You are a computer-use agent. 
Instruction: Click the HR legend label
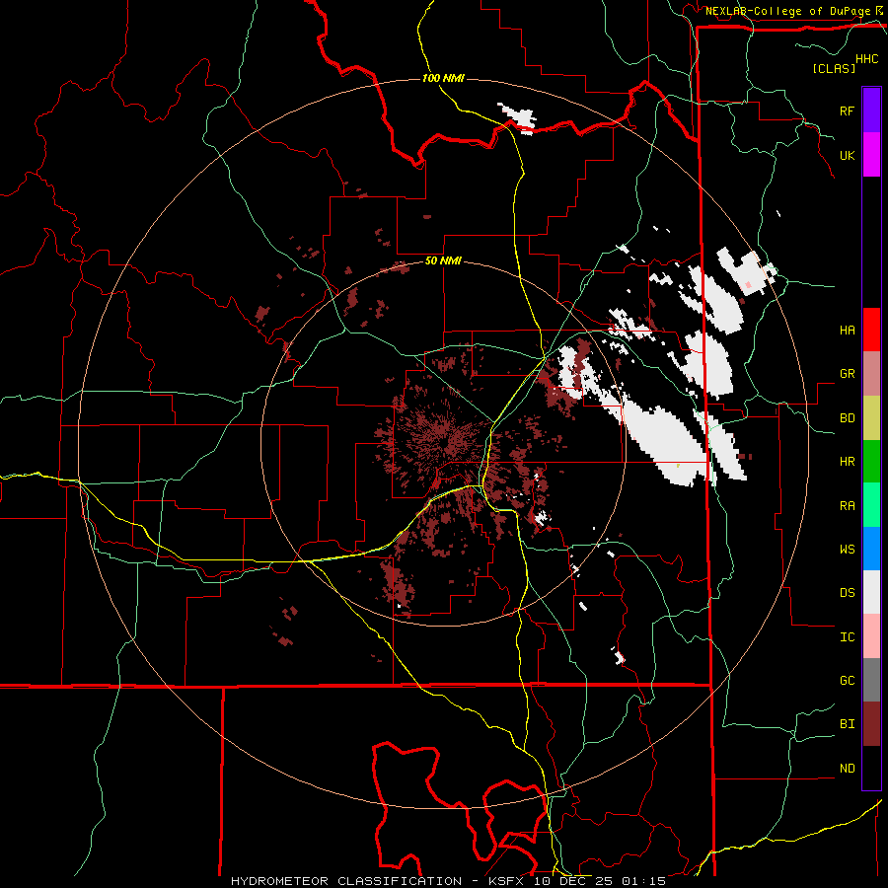[847, 462]
